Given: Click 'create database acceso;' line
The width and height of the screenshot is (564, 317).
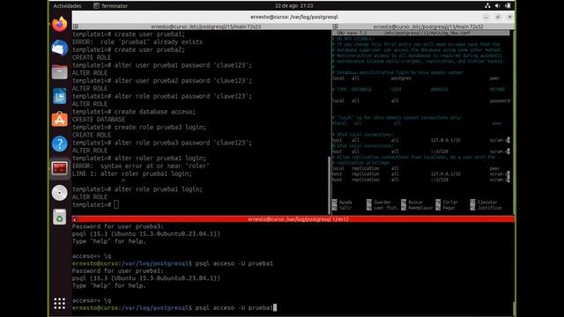Looking at the screenshot, I should (134, 112).
